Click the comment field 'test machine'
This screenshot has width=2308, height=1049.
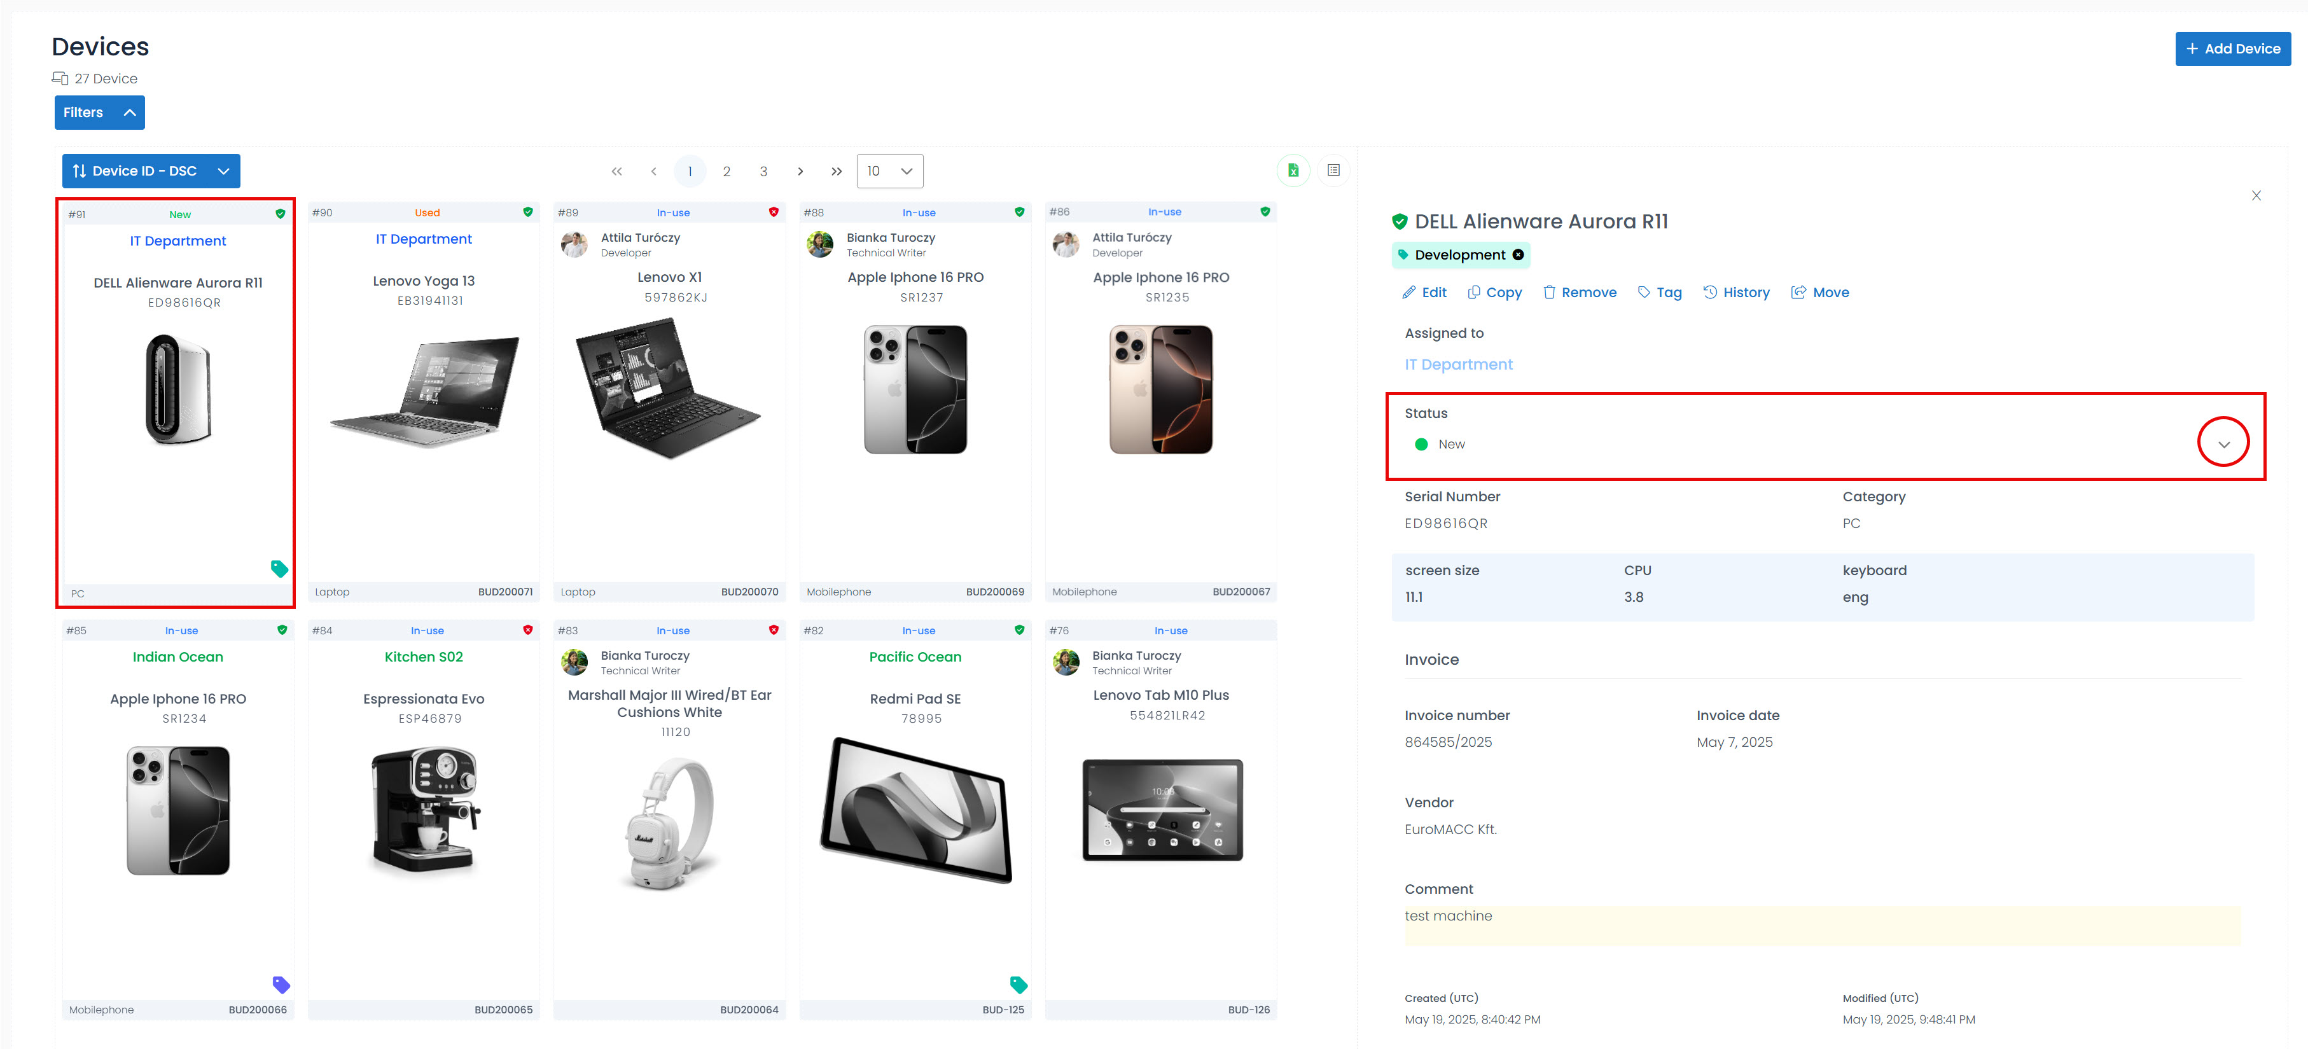coord(1821,926)
